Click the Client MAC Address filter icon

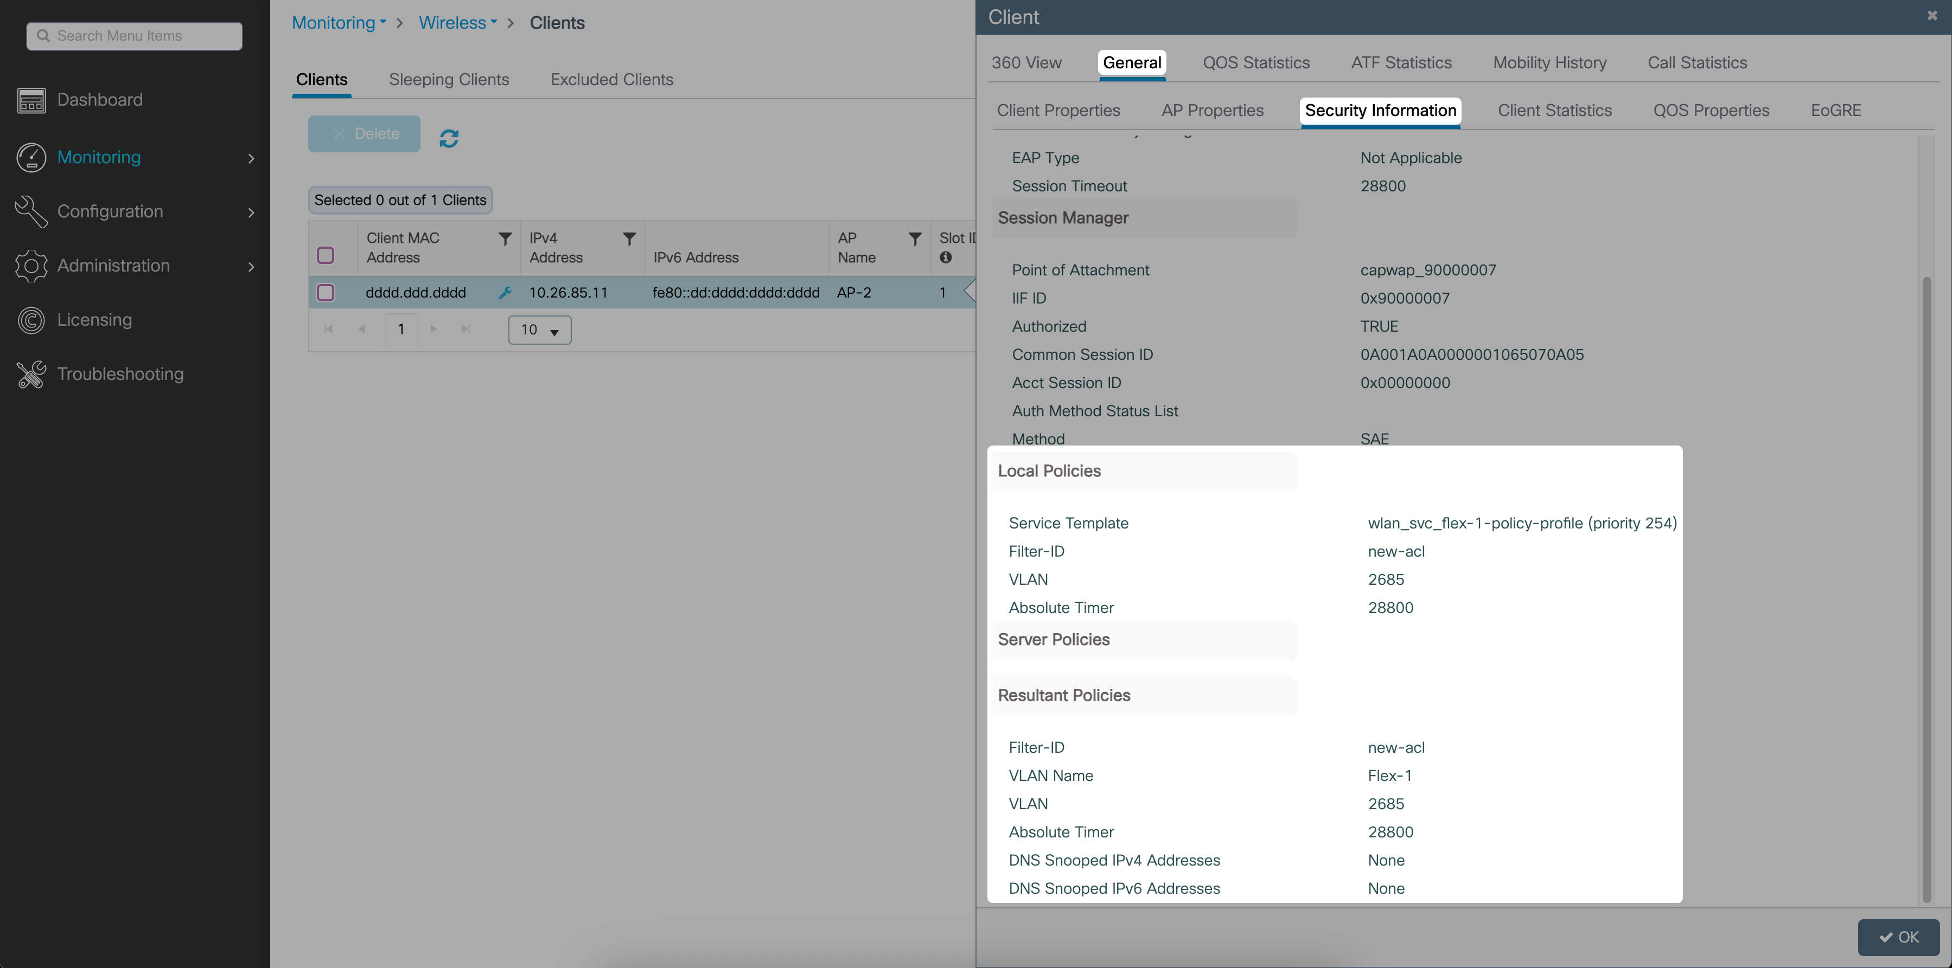(x=505, y=239)
